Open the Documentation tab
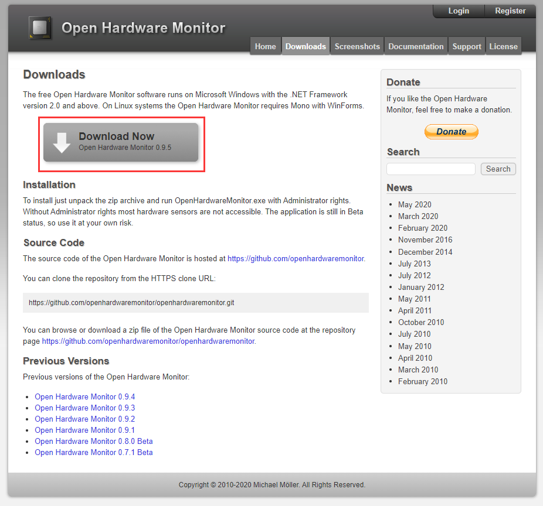The width and height of the screenshot is (543, 506). point(416,46)
